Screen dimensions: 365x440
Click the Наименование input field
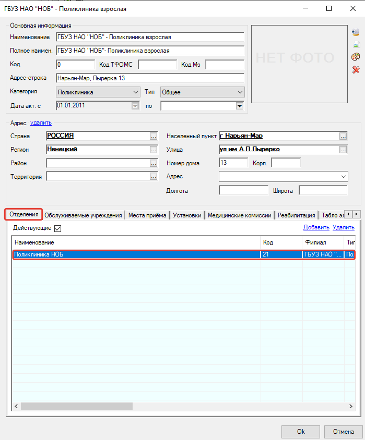[x=150, y=37]
